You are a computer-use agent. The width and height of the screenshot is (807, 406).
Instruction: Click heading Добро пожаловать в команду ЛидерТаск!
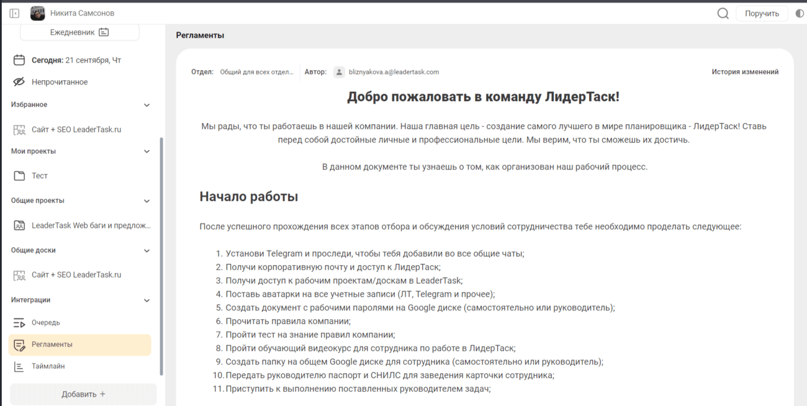tap(483, 97)
